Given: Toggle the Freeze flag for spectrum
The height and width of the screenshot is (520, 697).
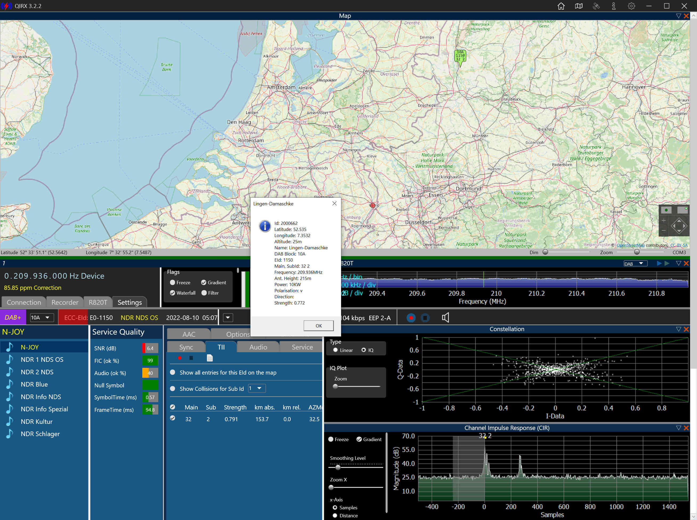Looking at the screenshot, I should [x=173, y=282].
